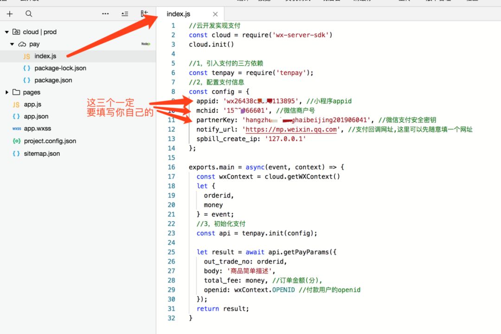Create a new file using the plus icon
This screenshot has width=501, height=334.
point(10,14)
